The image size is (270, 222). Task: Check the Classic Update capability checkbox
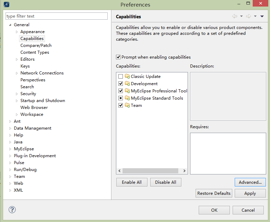(121, 76)
